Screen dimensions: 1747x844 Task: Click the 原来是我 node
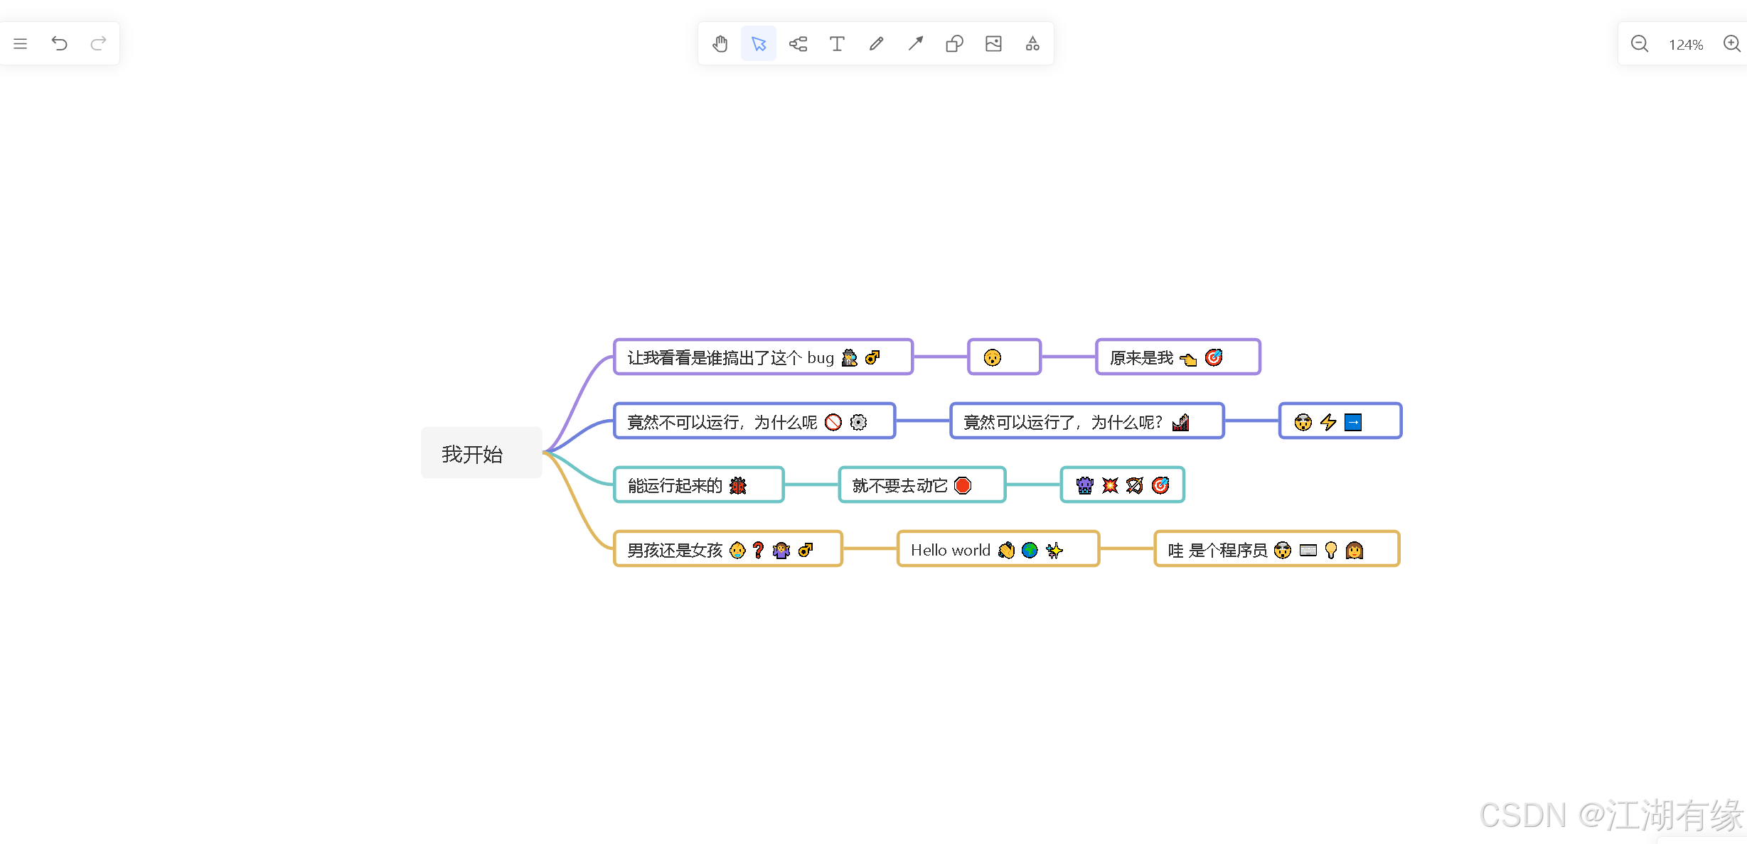1177,357
